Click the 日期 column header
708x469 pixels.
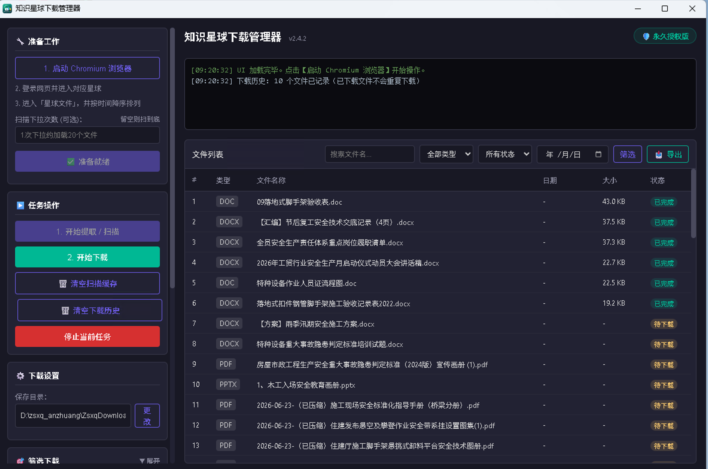pos(550,180)
